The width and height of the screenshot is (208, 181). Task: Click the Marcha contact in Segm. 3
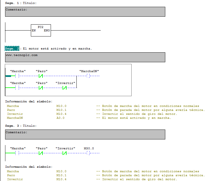[17, 153]
